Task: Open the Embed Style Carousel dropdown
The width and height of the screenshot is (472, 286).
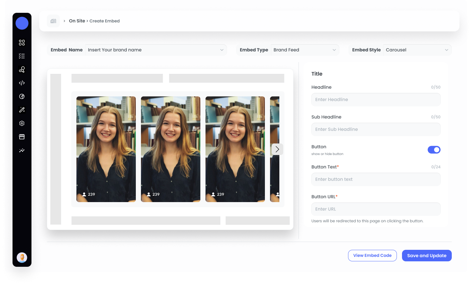Action: [417, 50]
